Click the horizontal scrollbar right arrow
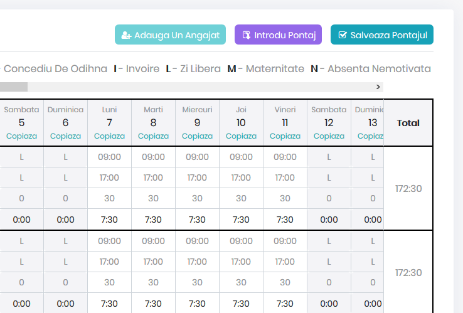This screenshot has width=463, height=313. [x=378, y=87]
